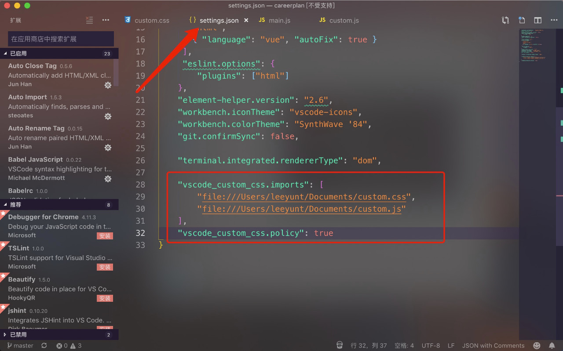Send feedback smiley icon
The image size is (563, 351).
(x=537, y=346)
